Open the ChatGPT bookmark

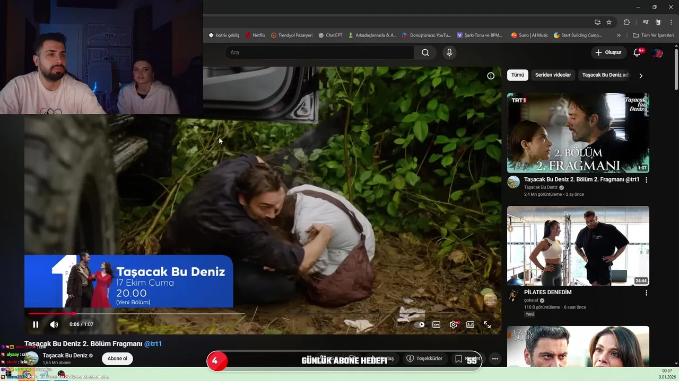click(x=330, y=35)
